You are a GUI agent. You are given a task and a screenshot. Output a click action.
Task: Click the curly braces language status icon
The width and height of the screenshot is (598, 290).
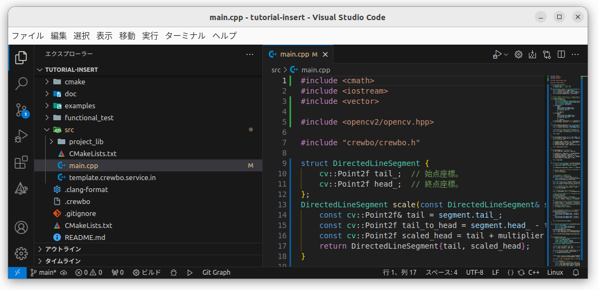click(510, 273)
